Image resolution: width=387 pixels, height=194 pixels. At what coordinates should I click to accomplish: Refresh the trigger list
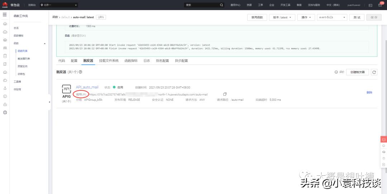[374, 72]
